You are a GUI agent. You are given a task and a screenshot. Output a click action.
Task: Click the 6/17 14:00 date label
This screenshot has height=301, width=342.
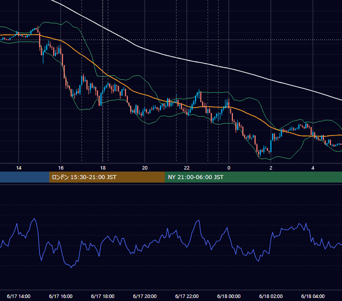tap(19, 296)
